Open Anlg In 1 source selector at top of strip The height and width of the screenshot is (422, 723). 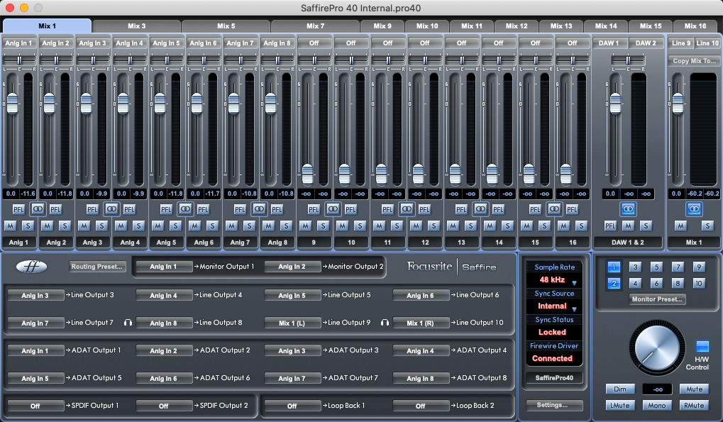[x=19, y=43]
